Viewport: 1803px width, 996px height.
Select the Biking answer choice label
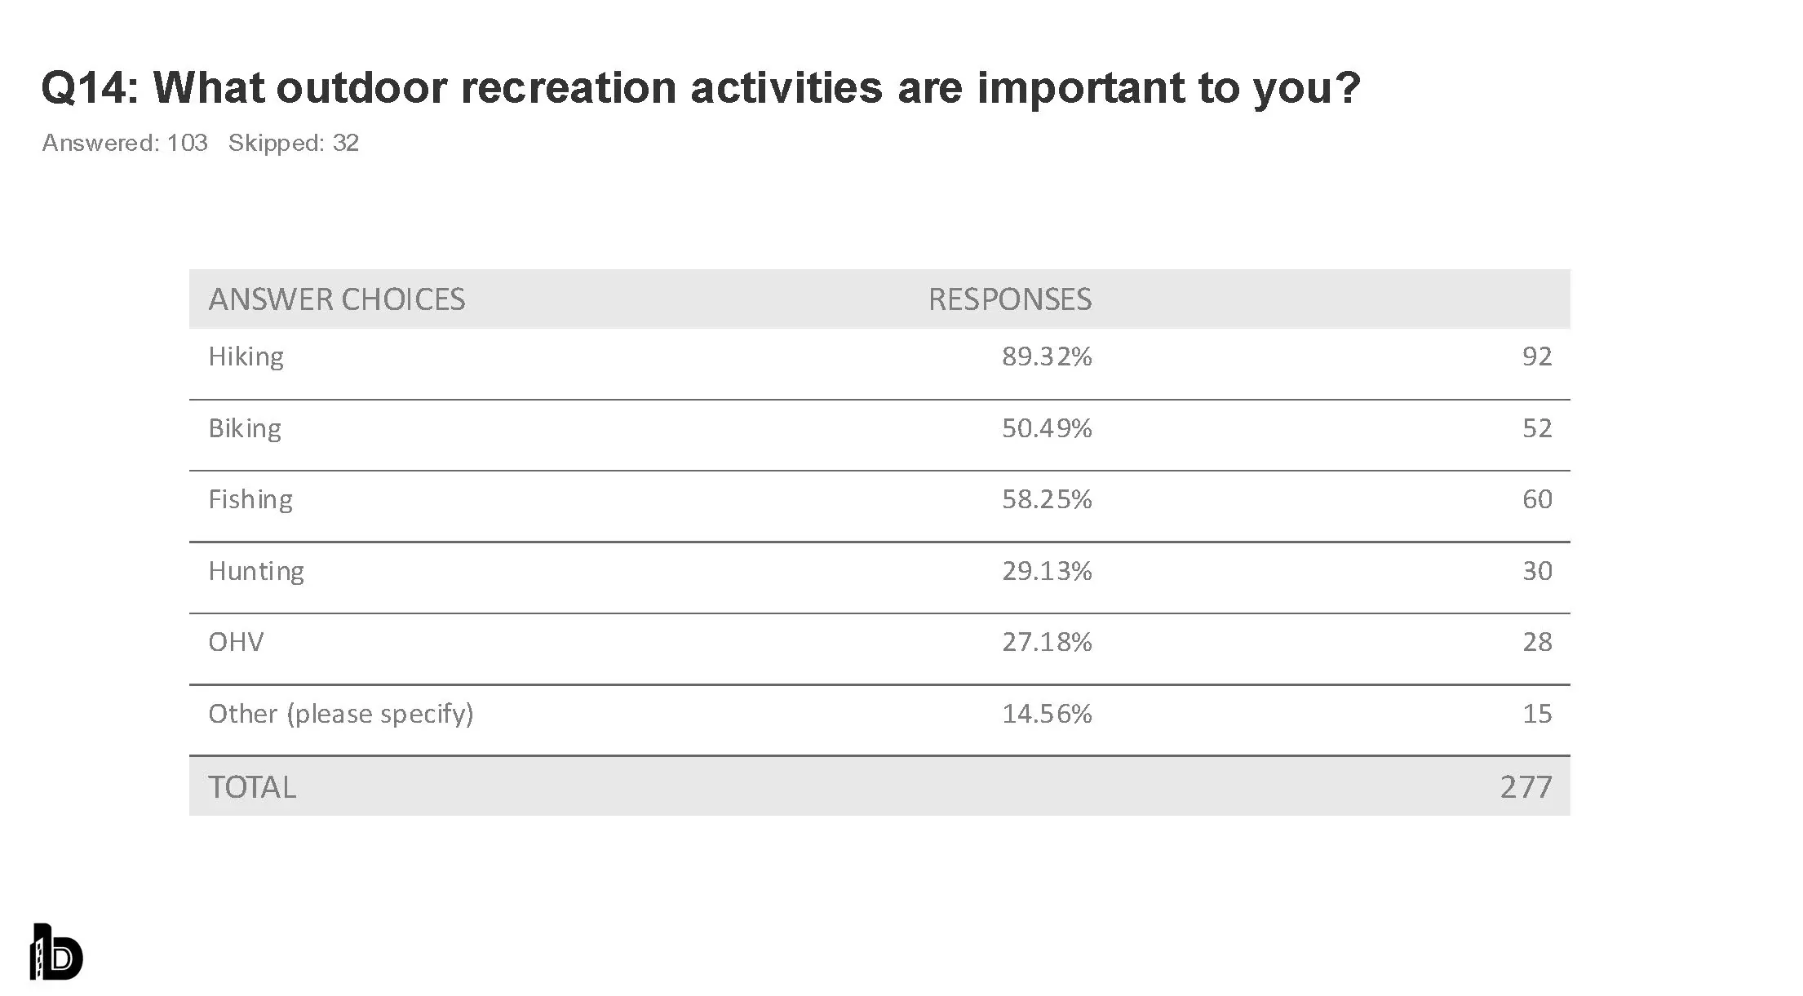coord(245,428)
